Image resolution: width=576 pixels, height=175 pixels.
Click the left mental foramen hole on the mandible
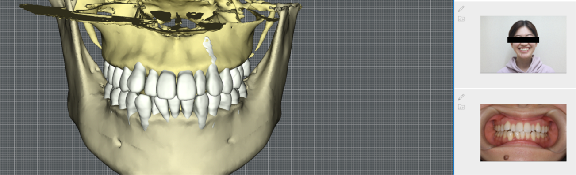pos(118,142)
